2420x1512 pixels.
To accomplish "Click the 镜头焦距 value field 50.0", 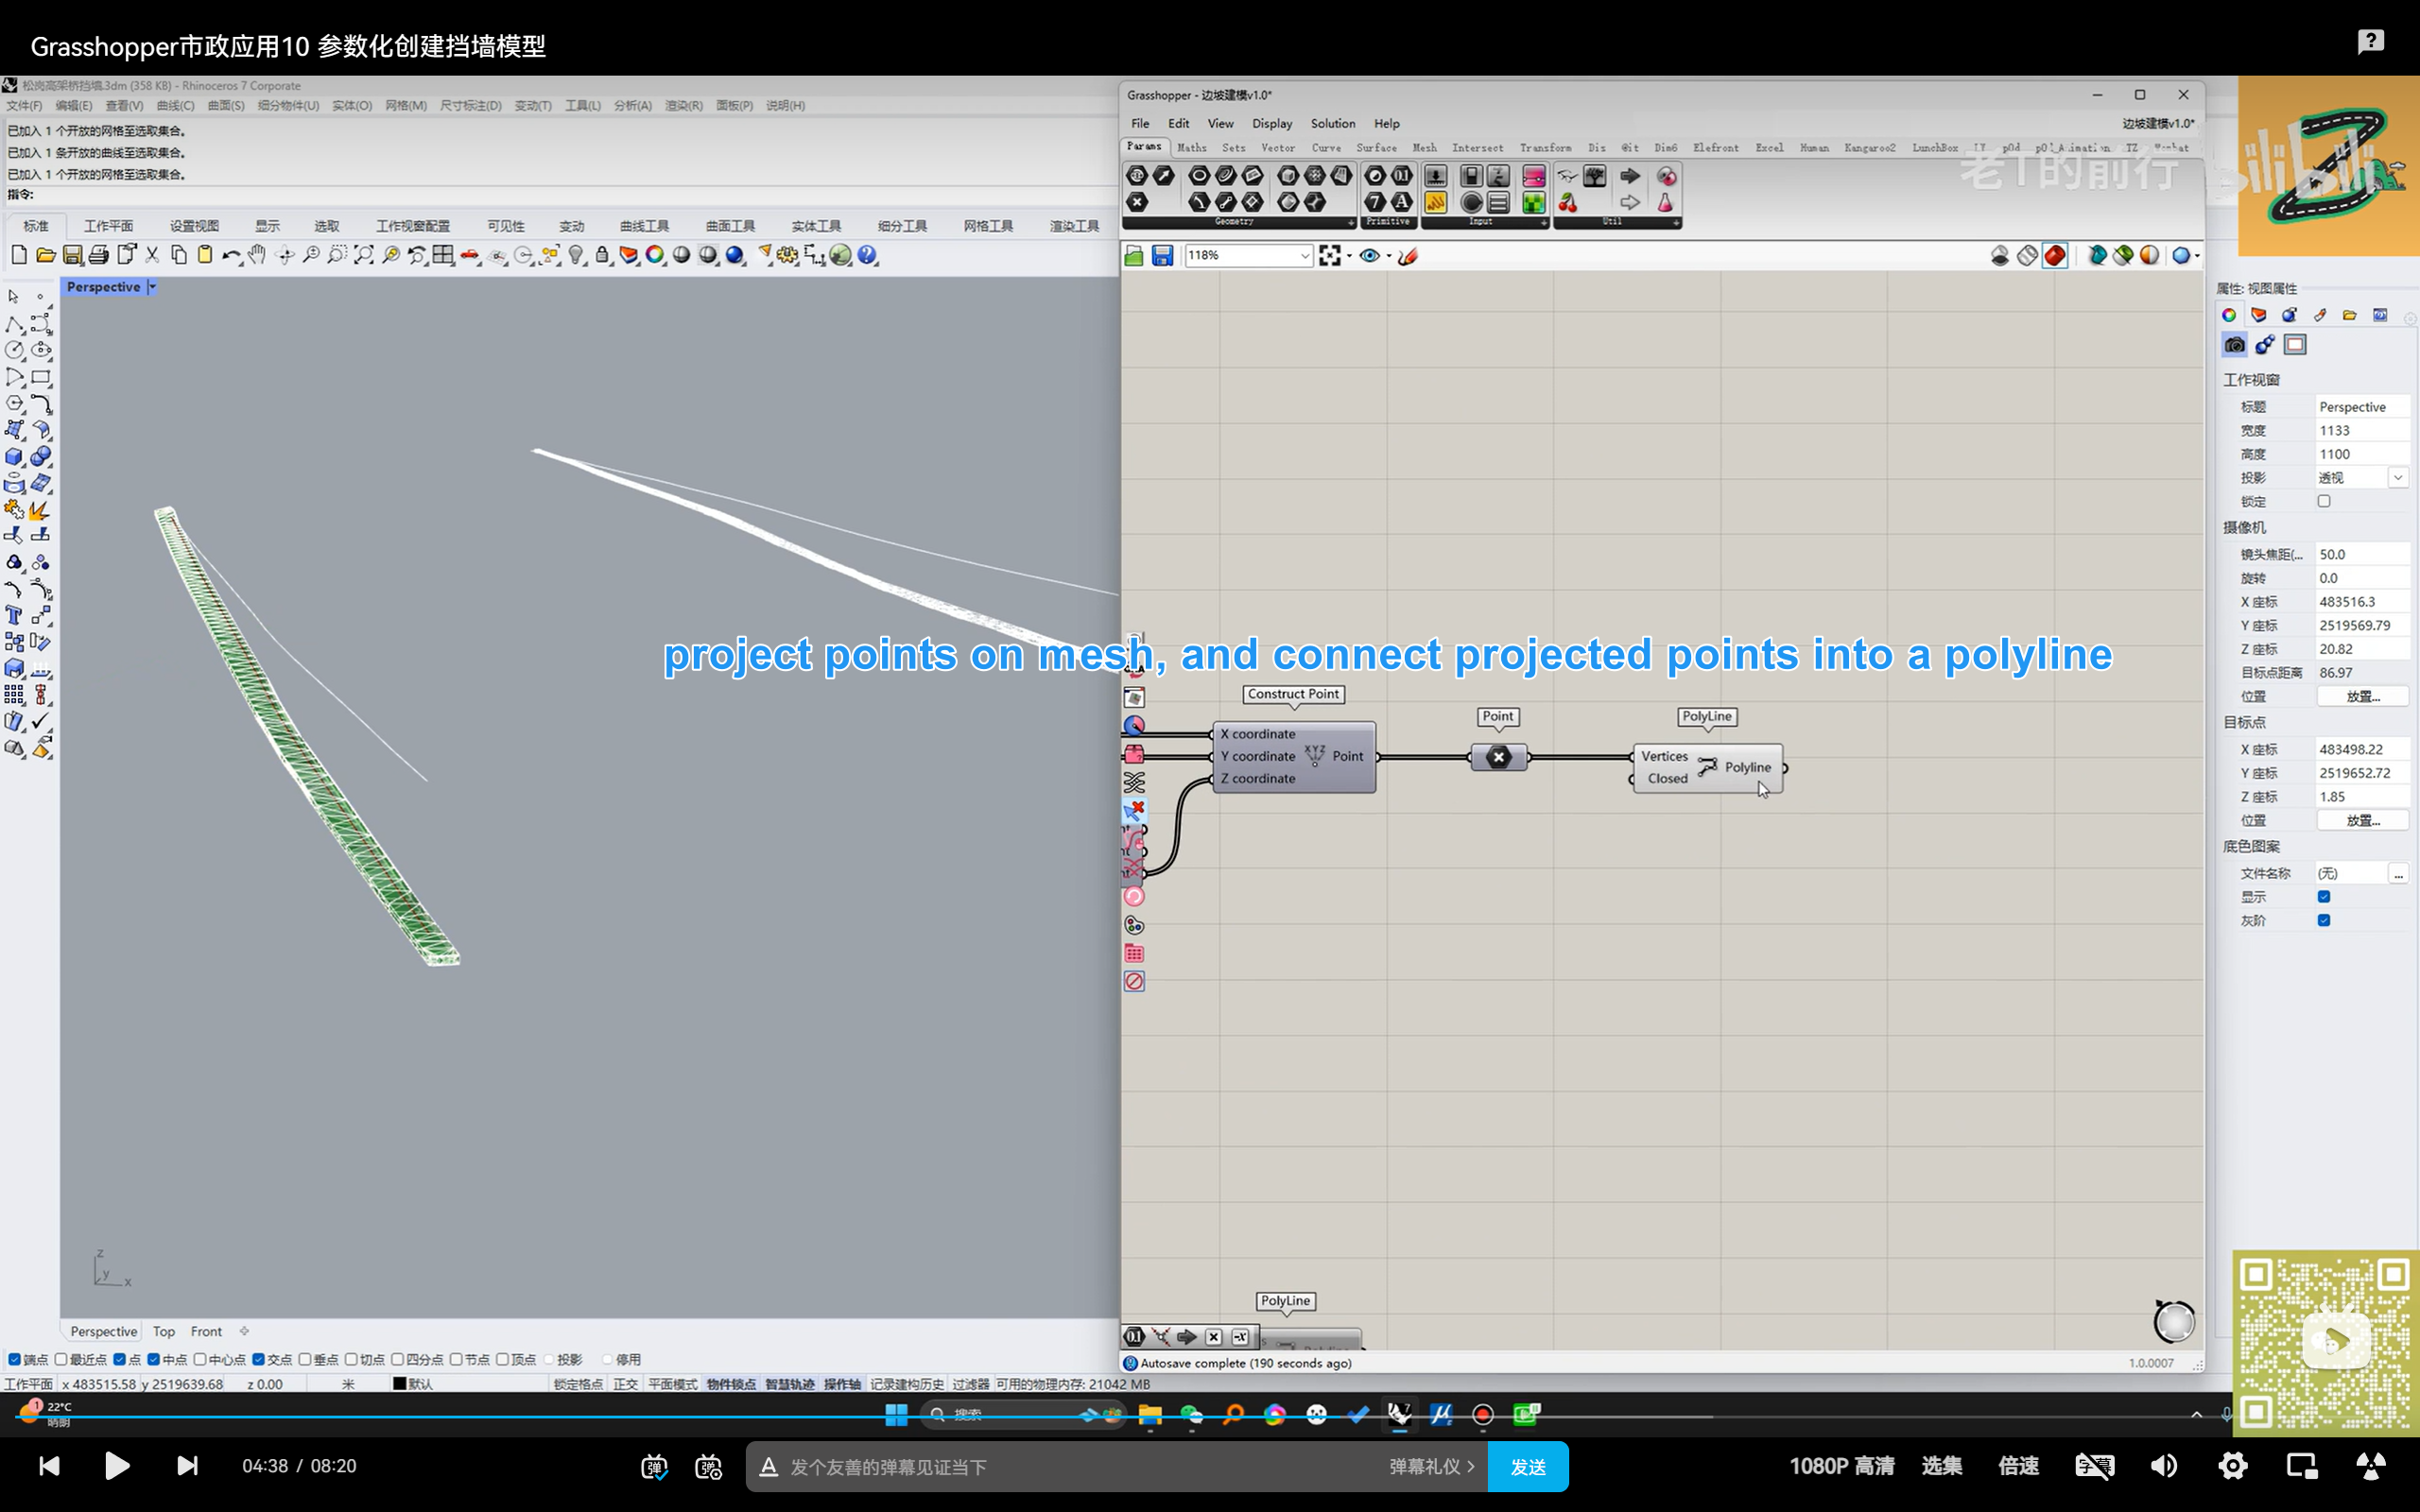I will tap(2360, 554).
